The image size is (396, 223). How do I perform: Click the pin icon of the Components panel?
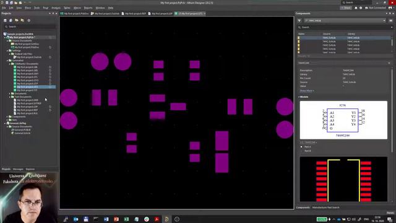click(390, 13)
